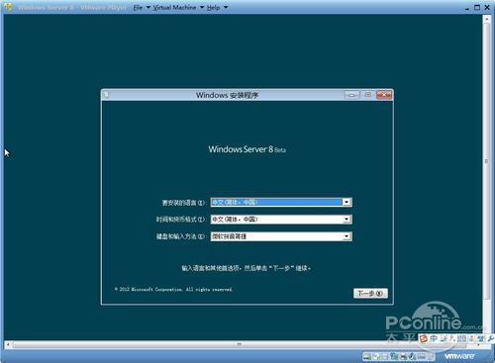Click the copyright Microsoft Corporation text

[173, 290]
